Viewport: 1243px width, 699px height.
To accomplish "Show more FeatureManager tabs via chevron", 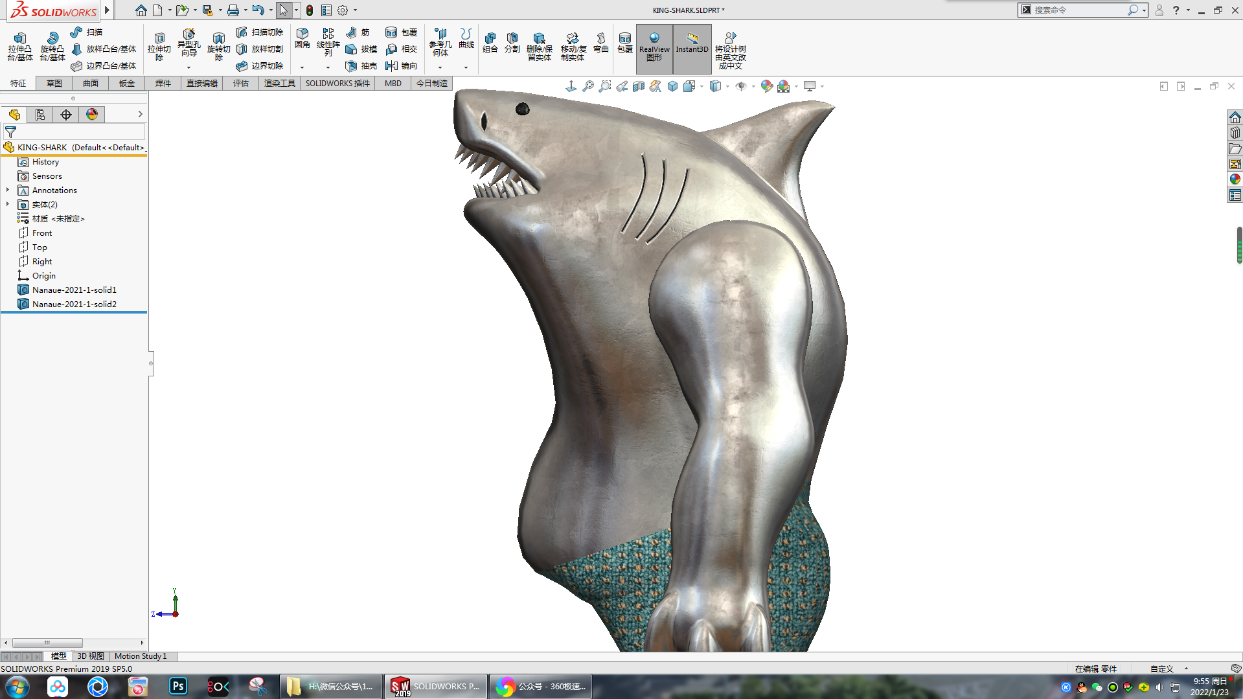I will pos(140,114).
